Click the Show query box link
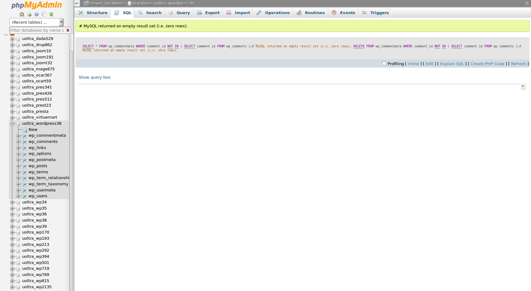Screen dimensions: 531x291 (95, 77)
